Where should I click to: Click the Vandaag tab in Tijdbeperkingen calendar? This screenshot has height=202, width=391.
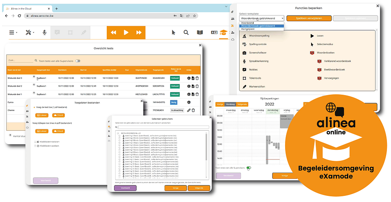pyautogui.click(x=230, y=104)
